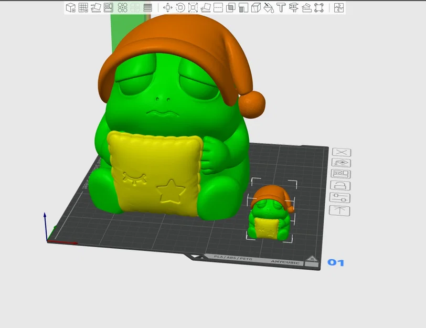Open the Assemble tool icon
This screenshot has height=328, width=426.
[306, 7]
